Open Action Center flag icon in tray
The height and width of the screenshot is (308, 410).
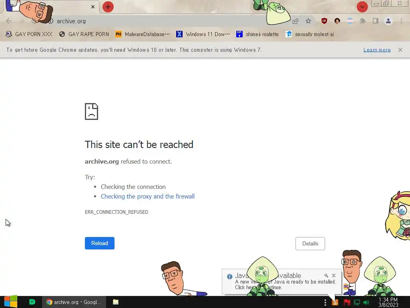(347, 302)
